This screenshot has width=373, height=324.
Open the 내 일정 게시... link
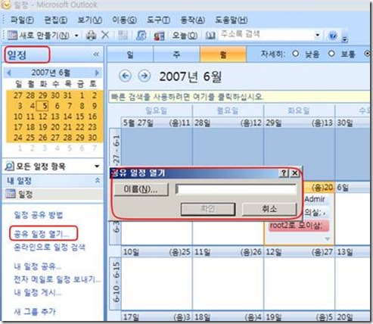[37, 292]
